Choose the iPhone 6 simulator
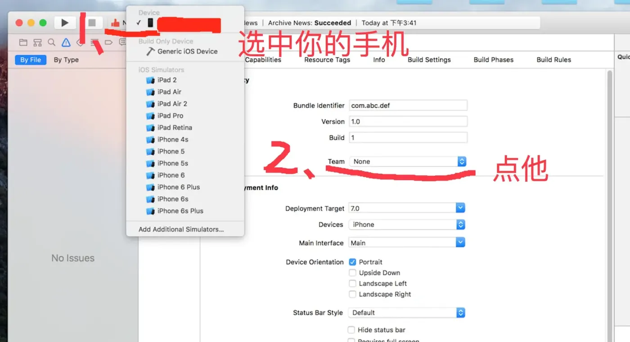 point(185,175)
